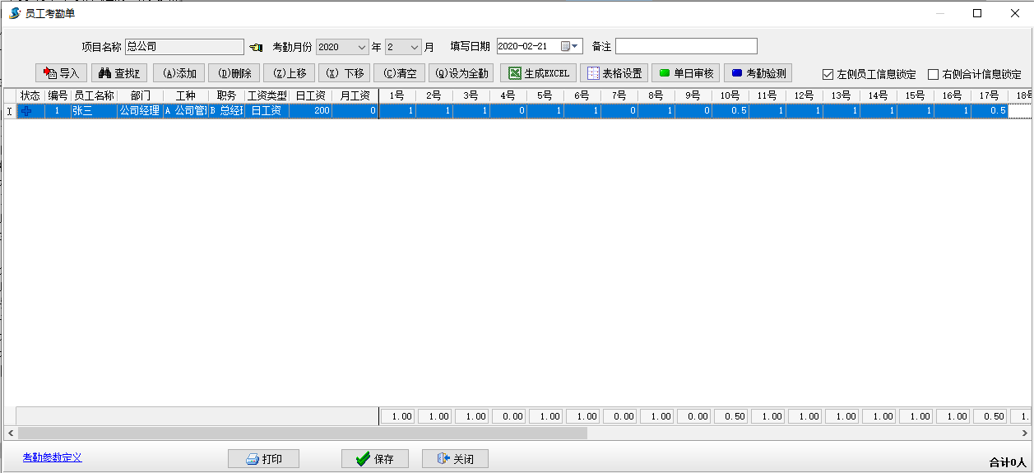Click the hand icon next to project name
This screenshot has height=473, width=1034.
tap(256, 47)
